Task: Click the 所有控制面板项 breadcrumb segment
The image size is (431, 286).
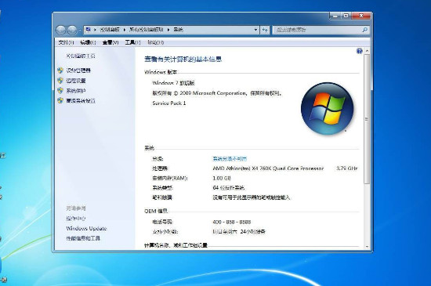Action: [x=147, y=30]
